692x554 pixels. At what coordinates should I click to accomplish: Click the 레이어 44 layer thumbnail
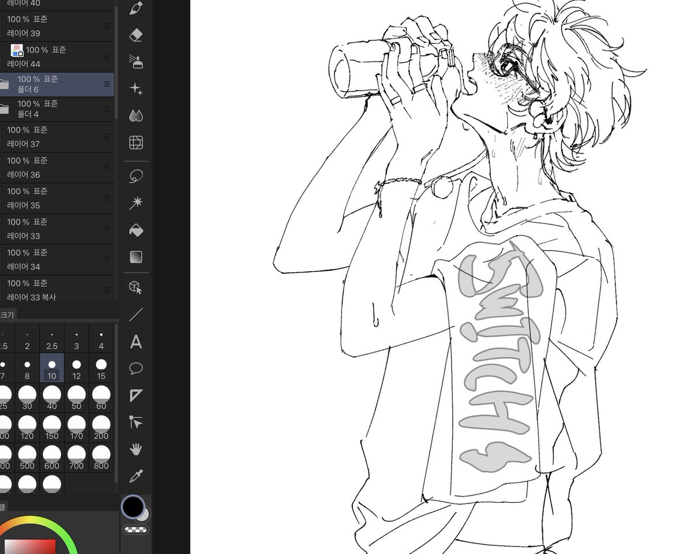(x=17, y=51)
